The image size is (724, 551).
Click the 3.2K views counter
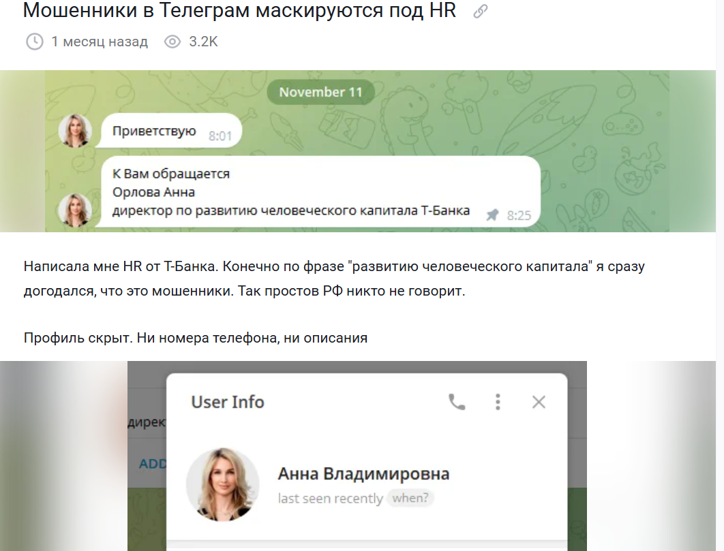[x=203, y=42]
